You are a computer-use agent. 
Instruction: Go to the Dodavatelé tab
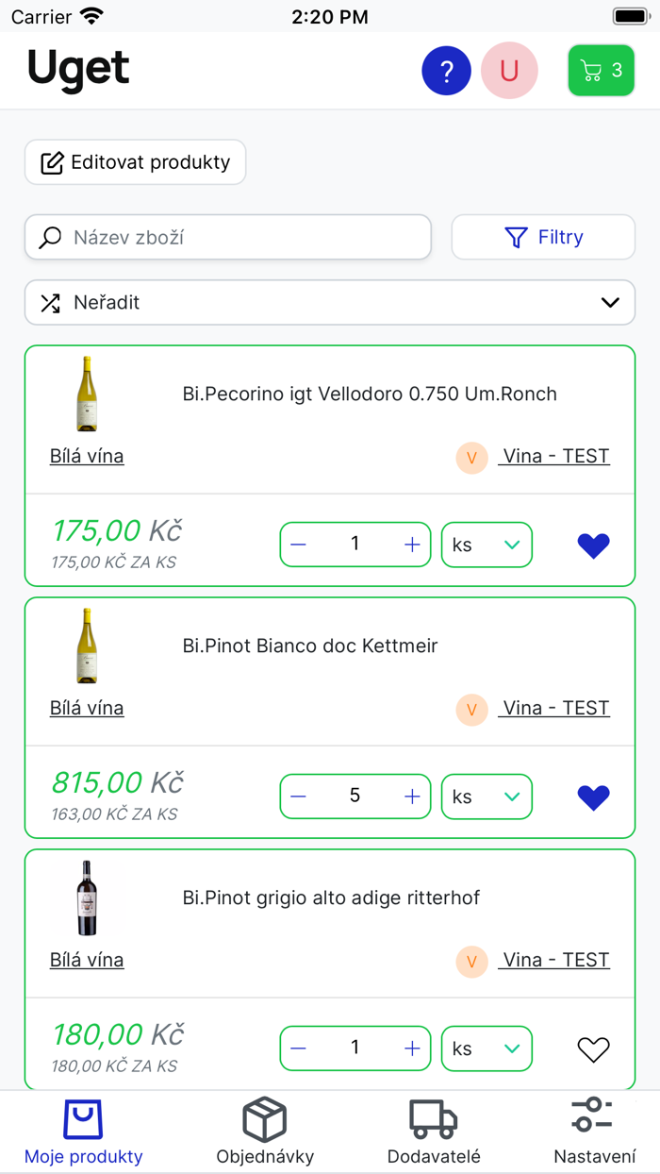(x=434, y=1132)
